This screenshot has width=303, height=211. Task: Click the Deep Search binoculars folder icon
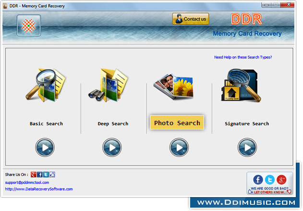108,85
